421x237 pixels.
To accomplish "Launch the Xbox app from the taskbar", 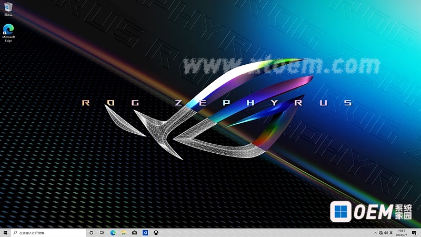I will 156,233.
